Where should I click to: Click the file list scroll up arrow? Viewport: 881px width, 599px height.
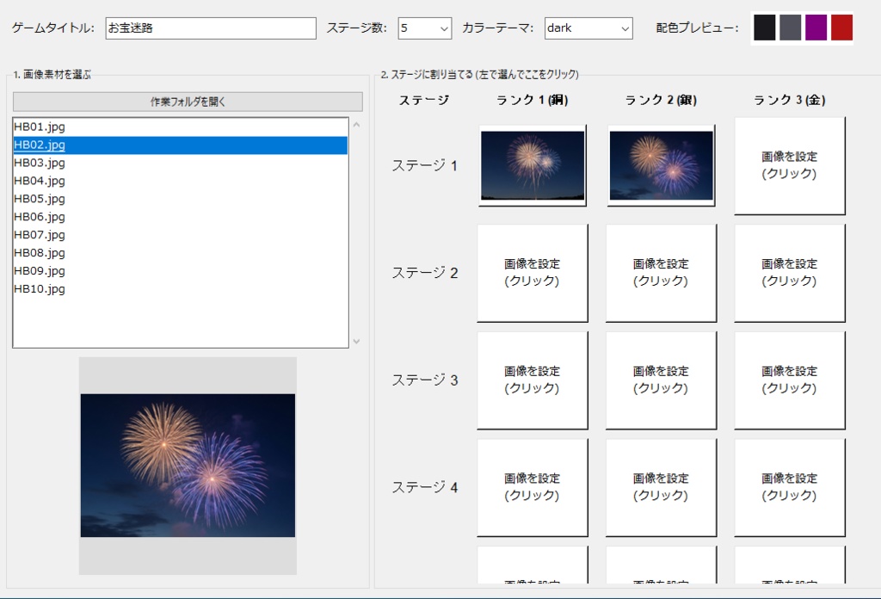(356, 125)
